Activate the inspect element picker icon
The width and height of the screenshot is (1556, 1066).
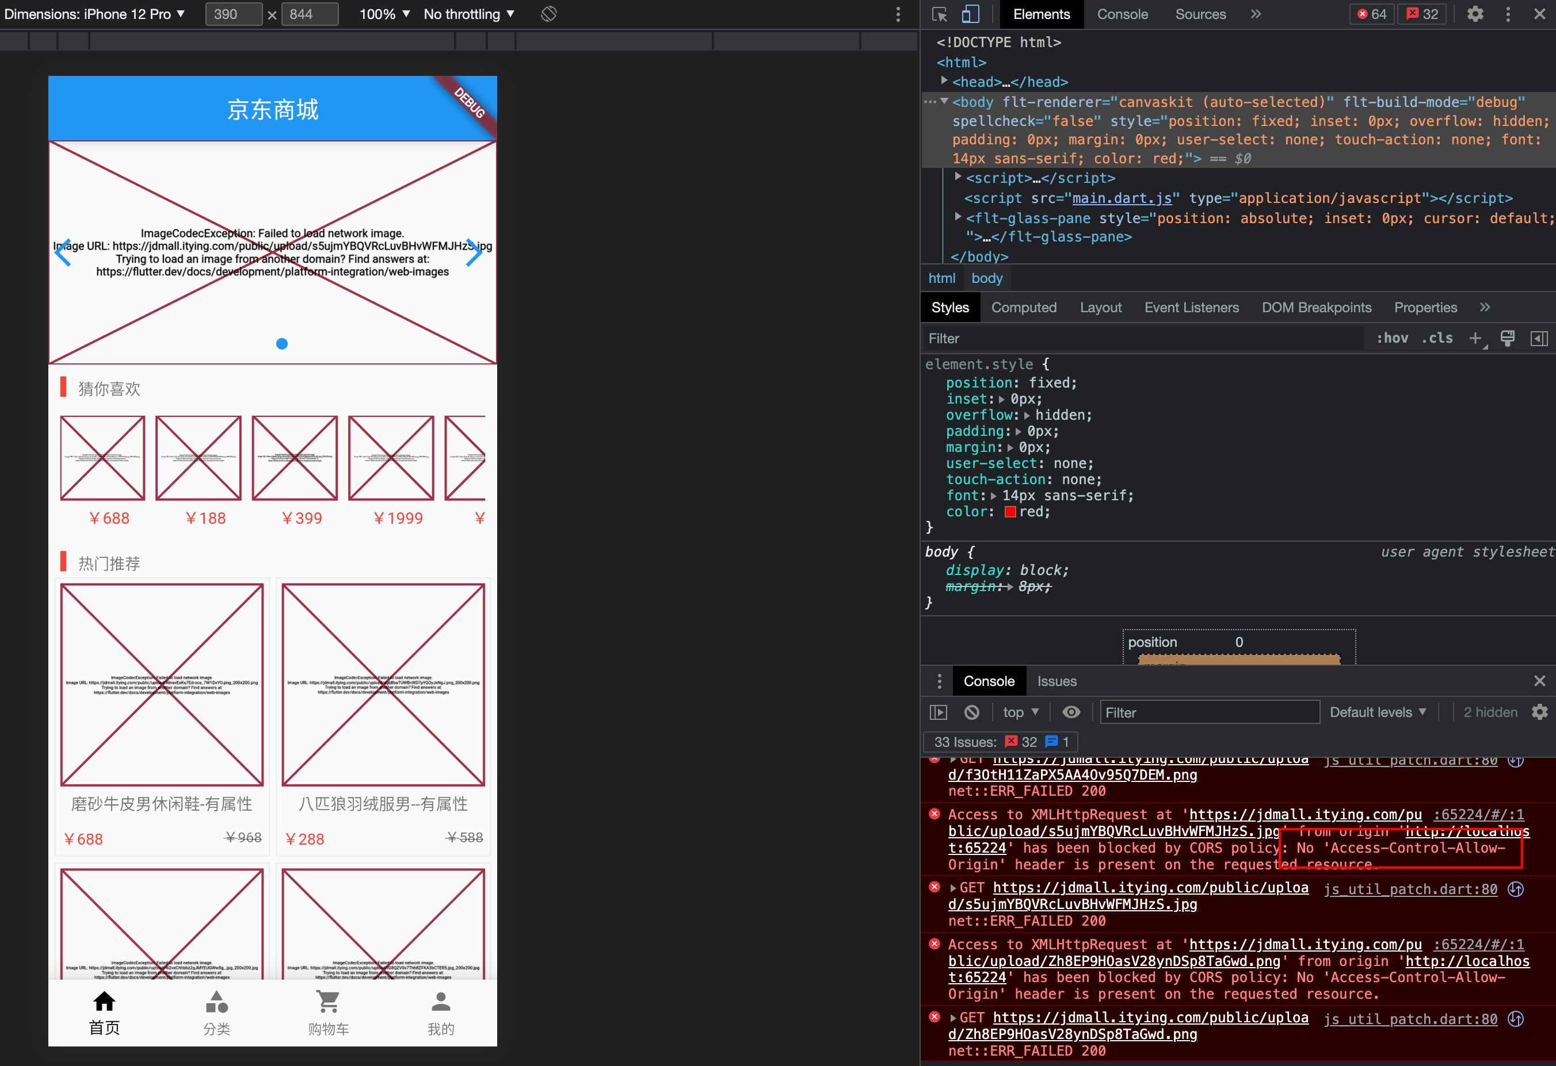pyautogui.click(x=939, y=14)
